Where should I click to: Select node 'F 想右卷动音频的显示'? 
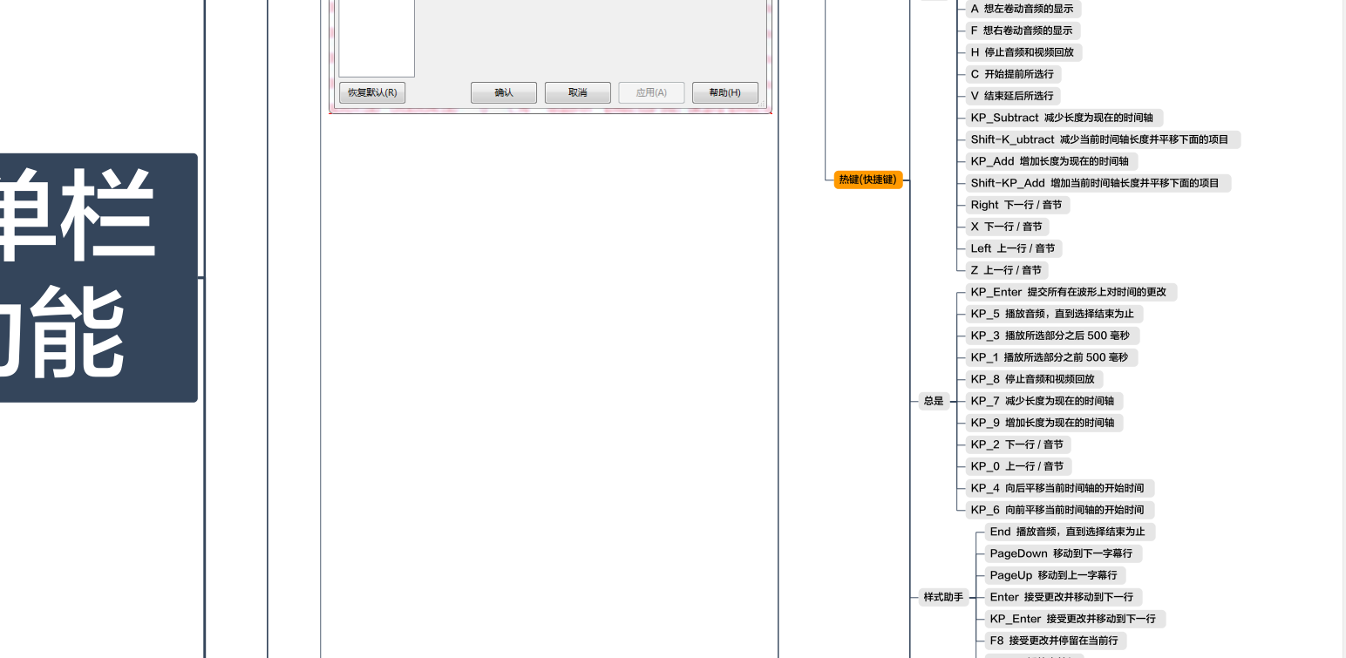tap(1022, 31)
